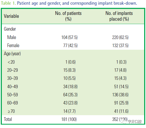Click the total implants value 352

(115, 119)
